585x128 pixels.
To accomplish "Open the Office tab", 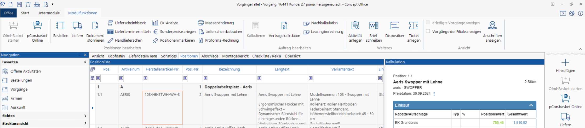I will (x=8, y=13).
